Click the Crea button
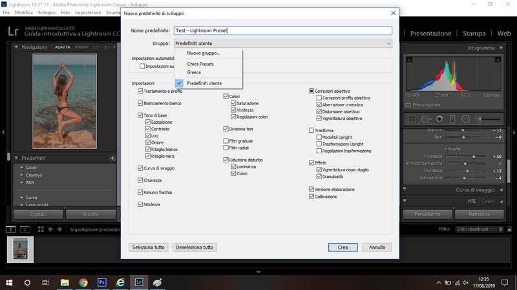 click(343, 247)
